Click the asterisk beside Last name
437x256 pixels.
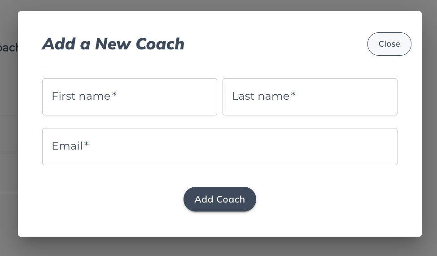293,95
